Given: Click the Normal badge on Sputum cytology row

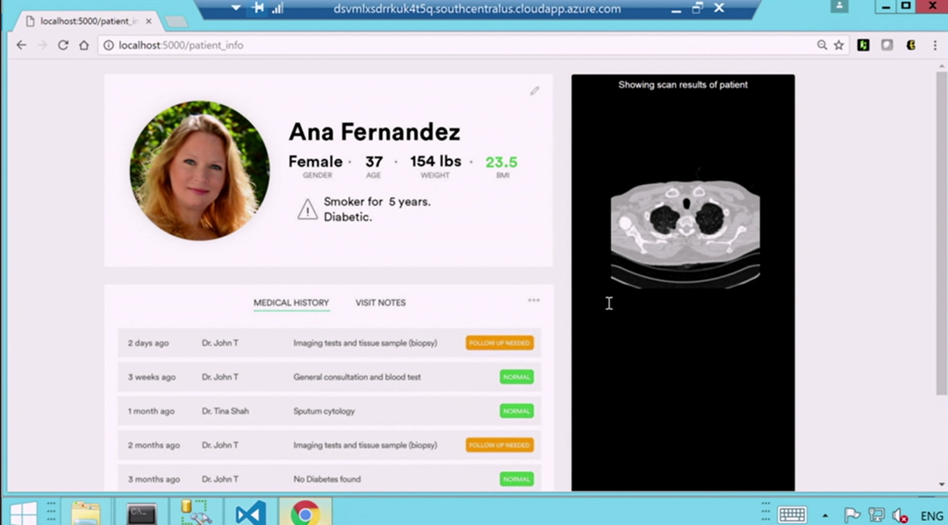Looking at the screenshot, I should pyautogui.click(x=517, y=411).
